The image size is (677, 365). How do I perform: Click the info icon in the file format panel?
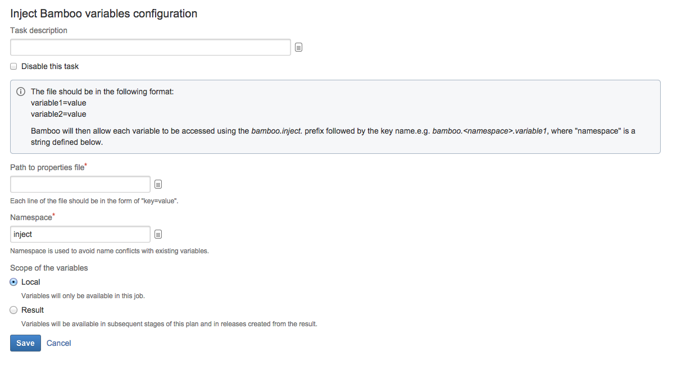click(21, 92)
